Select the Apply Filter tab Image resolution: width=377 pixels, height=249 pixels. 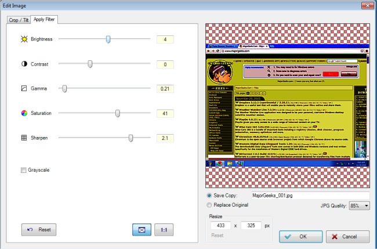pyautogui.click(x=44, y=19)
